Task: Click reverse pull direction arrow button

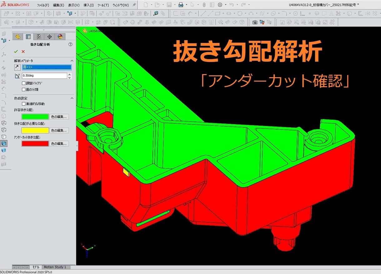Action: pyautogui.click(x=17, y=67)
